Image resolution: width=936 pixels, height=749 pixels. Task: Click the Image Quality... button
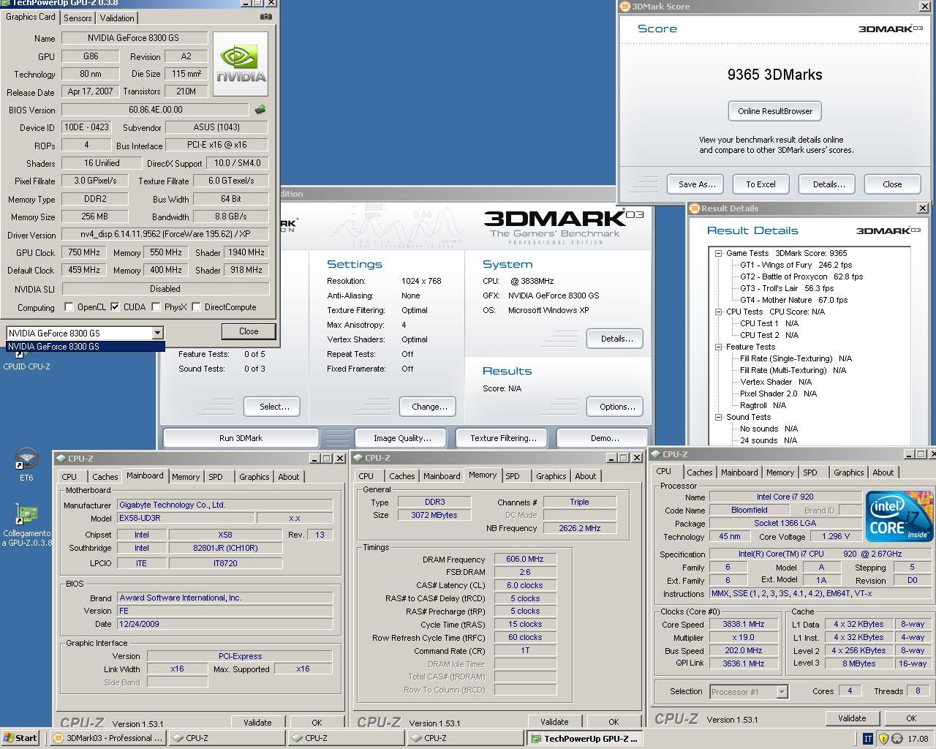pos(402,438)
